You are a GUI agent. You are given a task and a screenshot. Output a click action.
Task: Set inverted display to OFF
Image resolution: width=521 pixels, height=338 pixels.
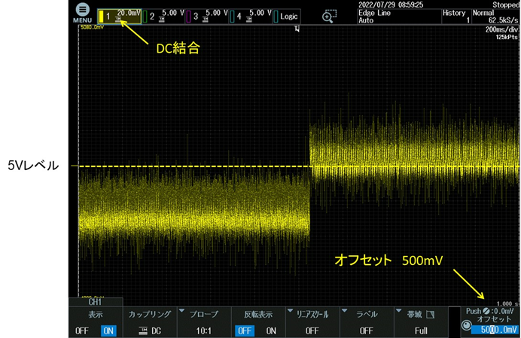pos(244,330)
